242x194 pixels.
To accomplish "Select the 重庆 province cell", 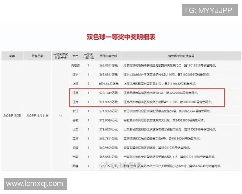I will tap(75, 139).
